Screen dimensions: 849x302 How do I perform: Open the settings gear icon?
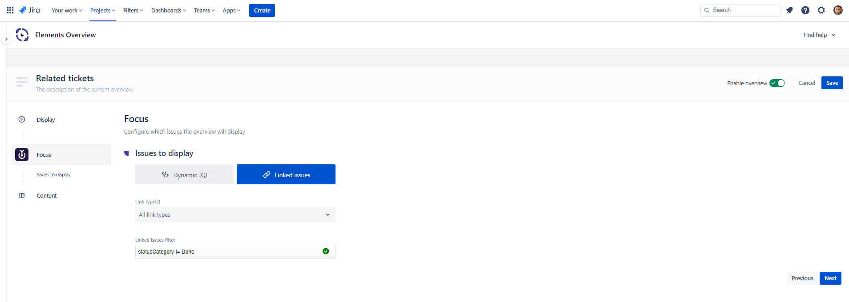click(x=821, y=10)
